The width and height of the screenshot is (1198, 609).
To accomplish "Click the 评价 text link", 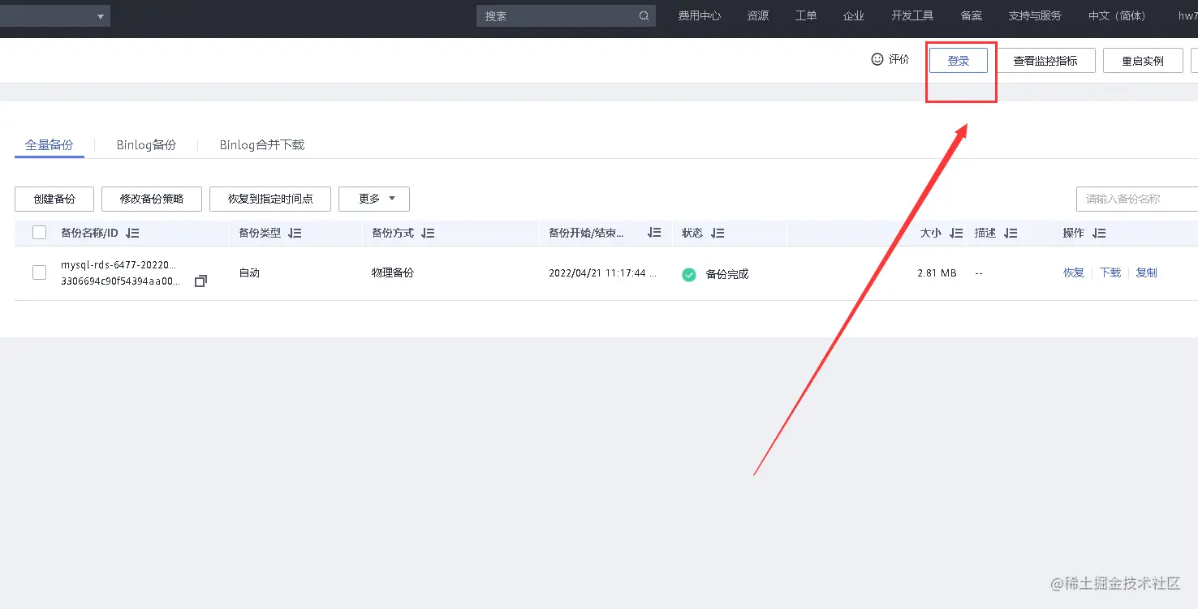I will 899,59.
